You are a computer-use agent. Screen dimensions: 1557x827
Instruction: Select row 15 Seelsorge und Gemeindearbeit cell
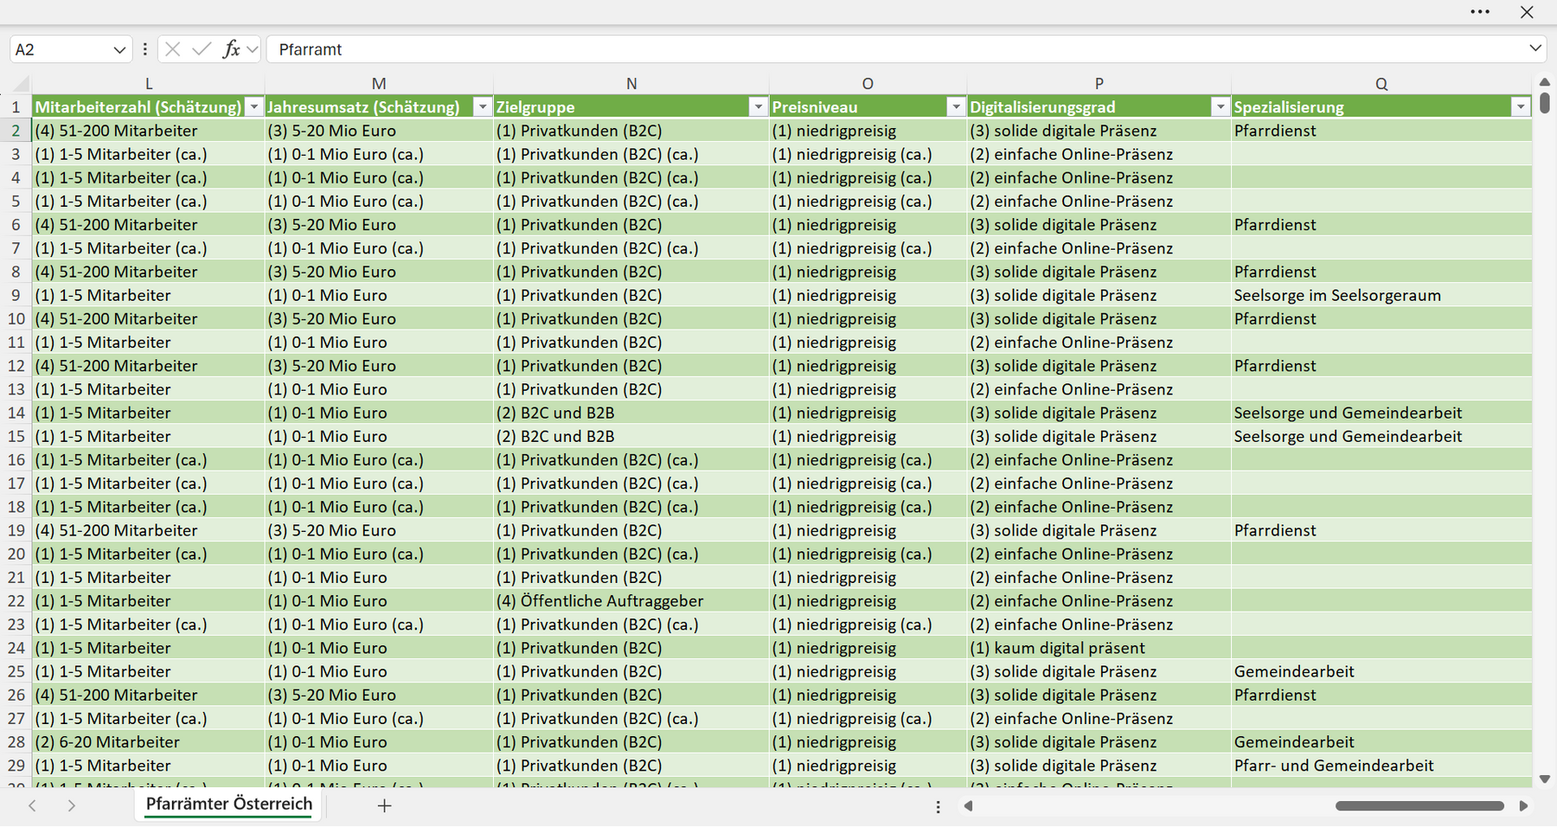(x=1381, y=437)
